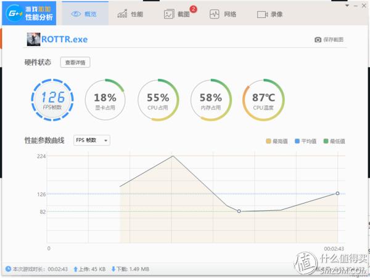Image resolution: width=370 pixels, height=278 pixels.
Task: Click the 126 axis label on chart
Action: 41,194
